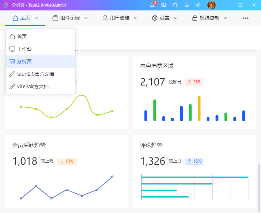Click the 权限控制 lock icon
Image resolution: width=261 pixels, height=213 pixels.
[195, 18]
